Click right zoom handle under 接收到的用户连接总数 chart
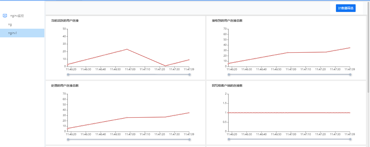Viewport: 370px width, 147px height. 350,74
